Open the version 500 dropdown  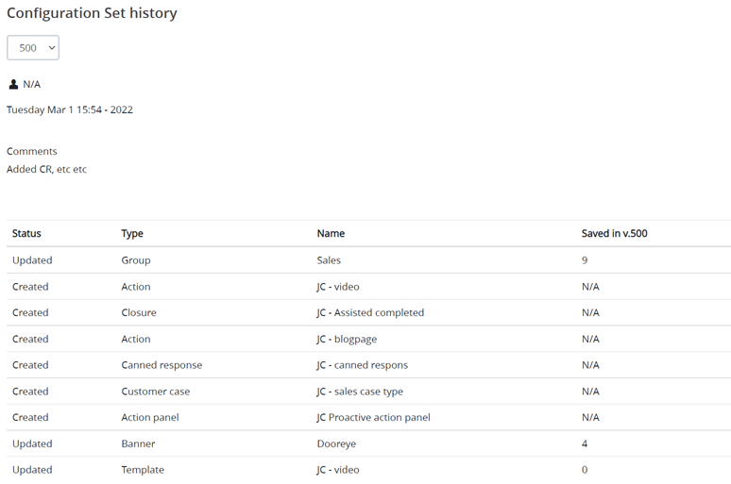(x=33, y=48)
